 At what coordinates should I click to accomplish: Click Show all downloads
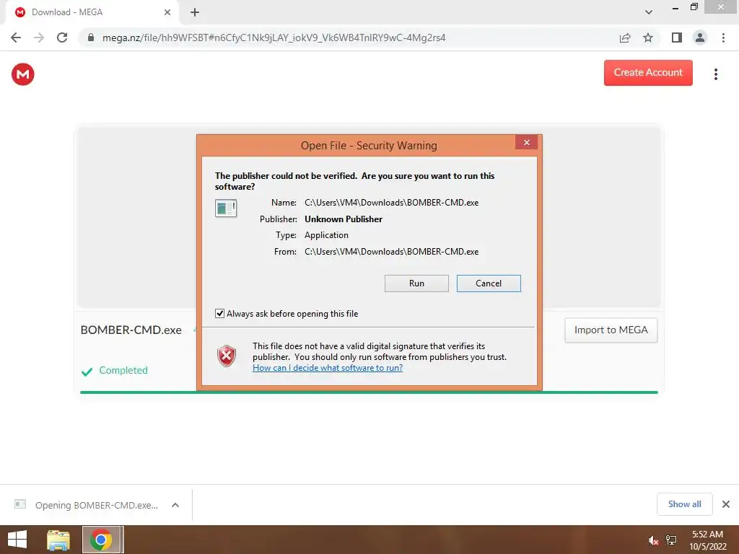684,504
